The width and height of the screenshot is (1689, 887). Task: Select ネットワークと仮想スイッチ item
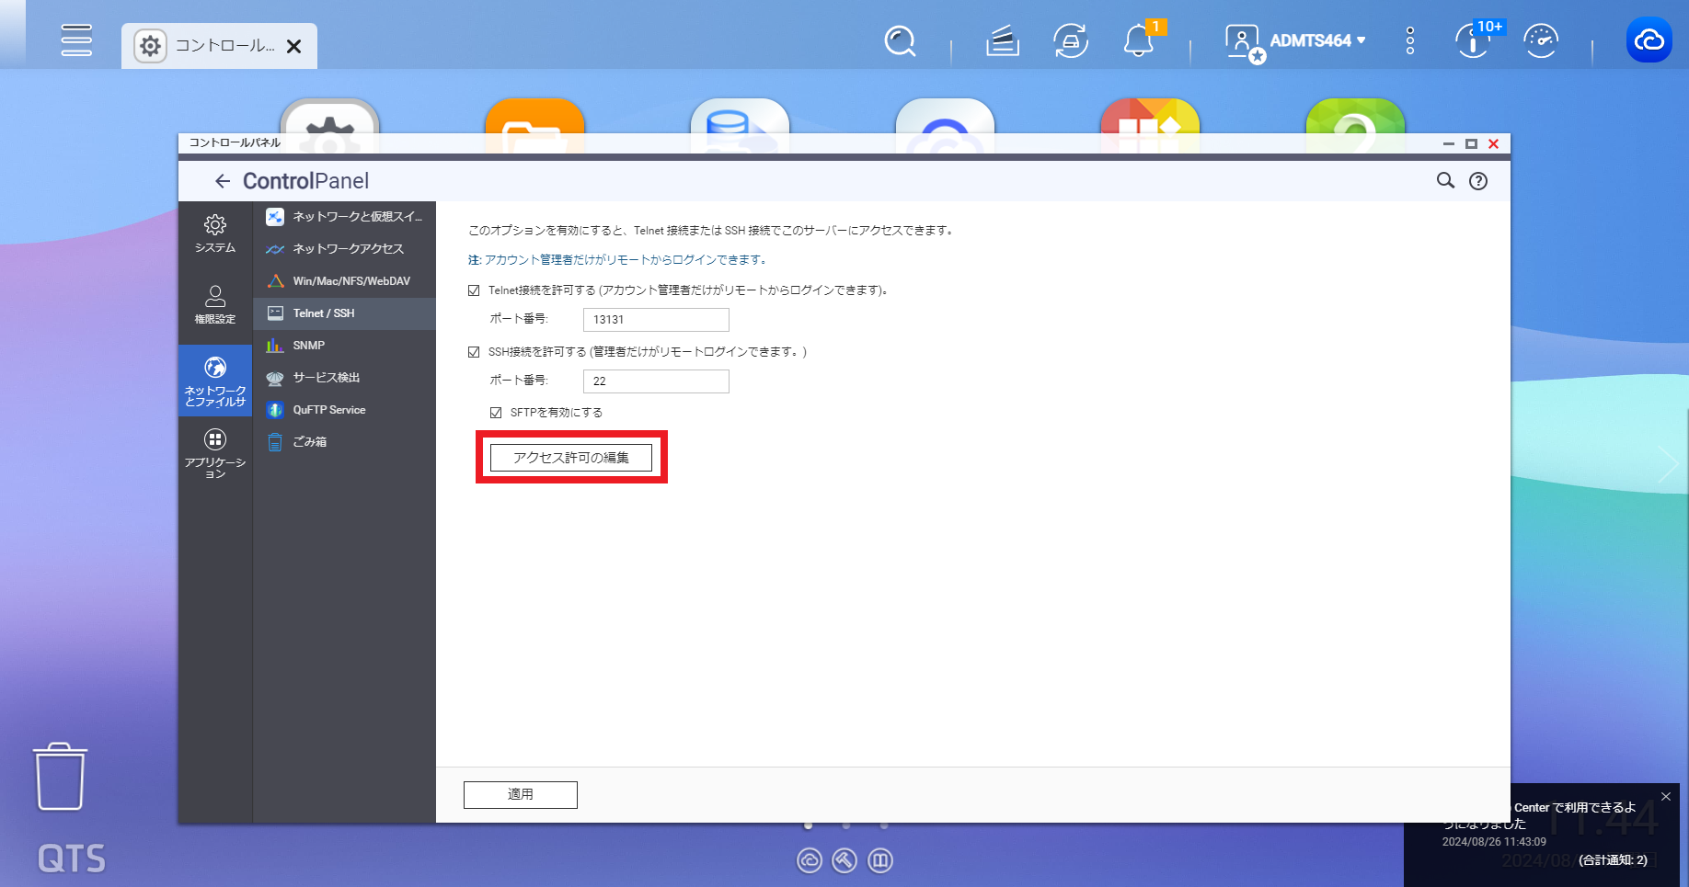click(x=344, y=217)
